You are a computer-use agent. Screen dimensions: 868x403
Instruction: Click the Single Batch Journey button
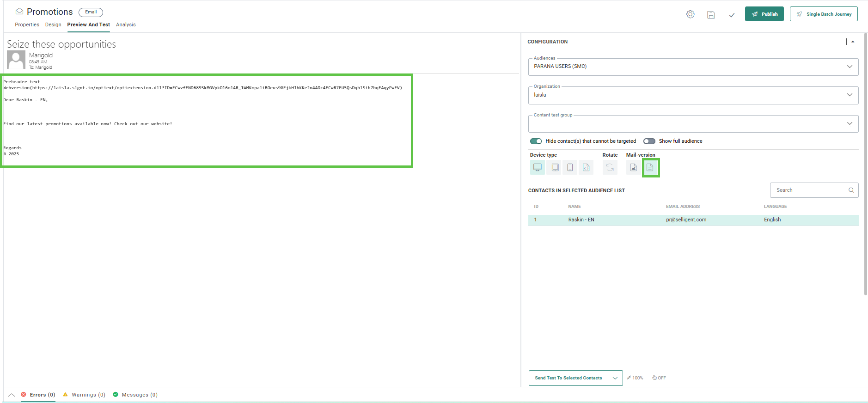[x=823, y=14]
